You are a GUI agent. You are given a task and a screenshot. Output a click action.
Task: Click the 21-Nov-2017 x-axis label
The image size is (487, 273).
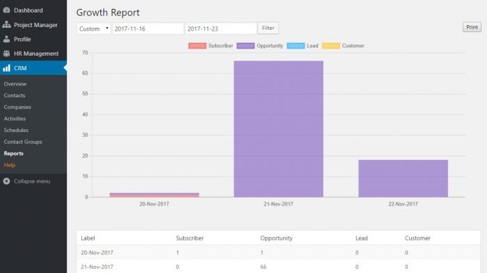point(278,204)
